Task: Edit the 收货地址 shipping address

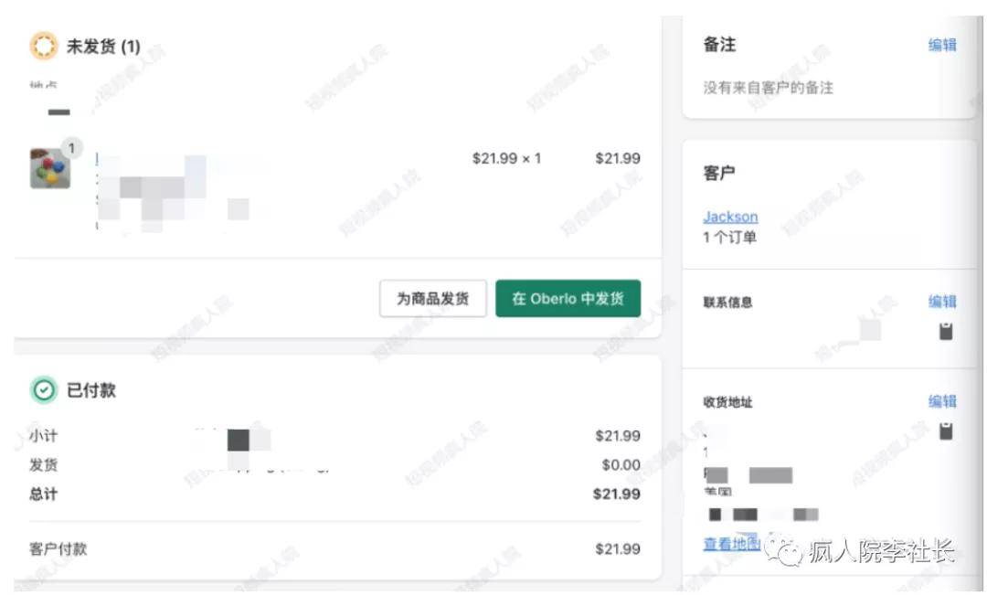Action: (x=942, y=401)
